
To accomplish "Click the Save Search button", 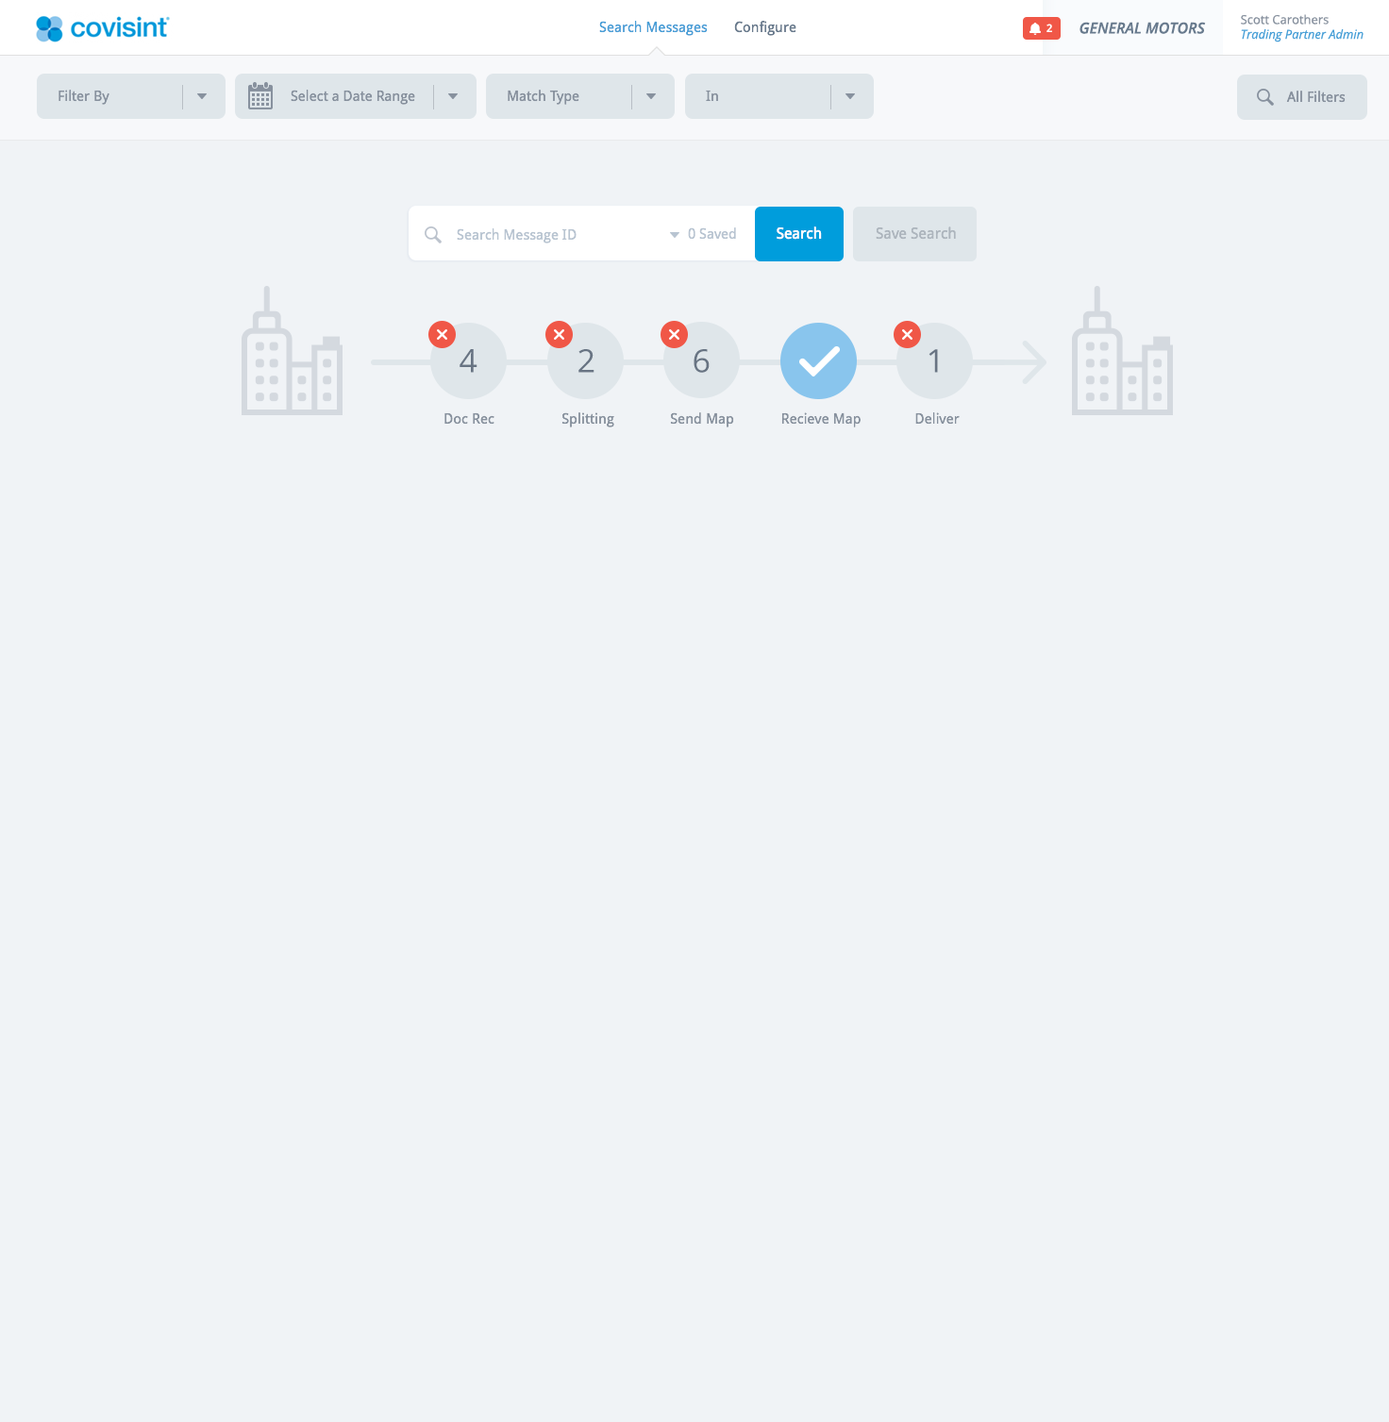I will (914, 234).
